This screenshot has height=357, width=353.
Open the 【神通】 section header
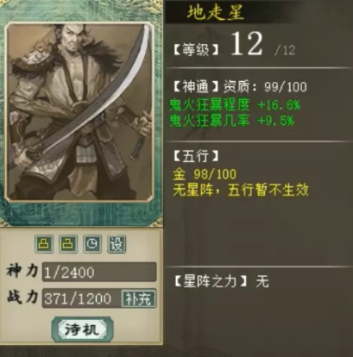coord(196,86)
